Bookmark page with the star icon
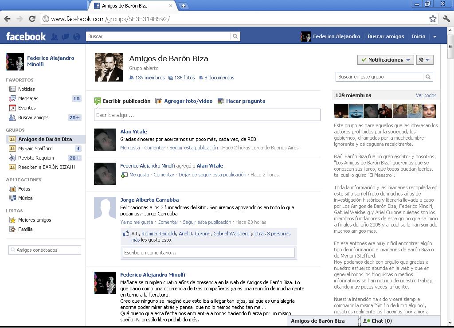This screenshot has height=328, width=454. pyautogui.click(x=433, y=19)
